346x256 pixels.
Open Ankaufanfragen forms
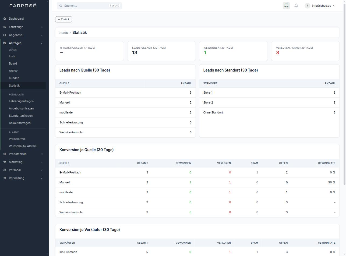pyautogui.click(x=20, y=123)
